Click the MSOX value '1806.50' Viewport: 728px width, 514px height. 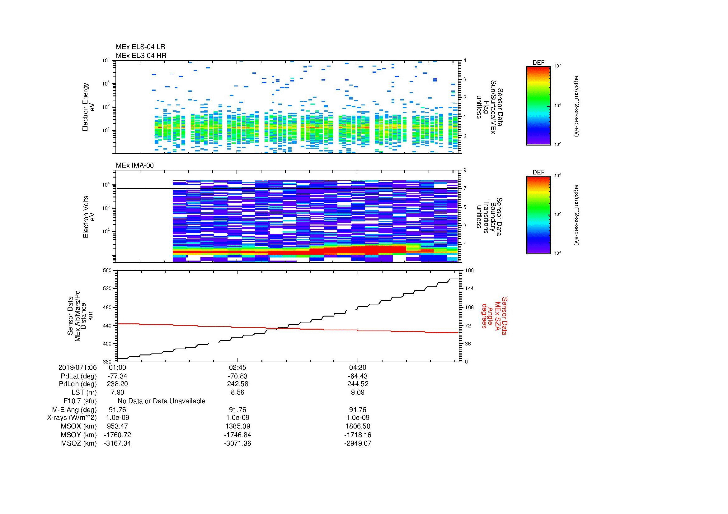(x=358, y=426)
